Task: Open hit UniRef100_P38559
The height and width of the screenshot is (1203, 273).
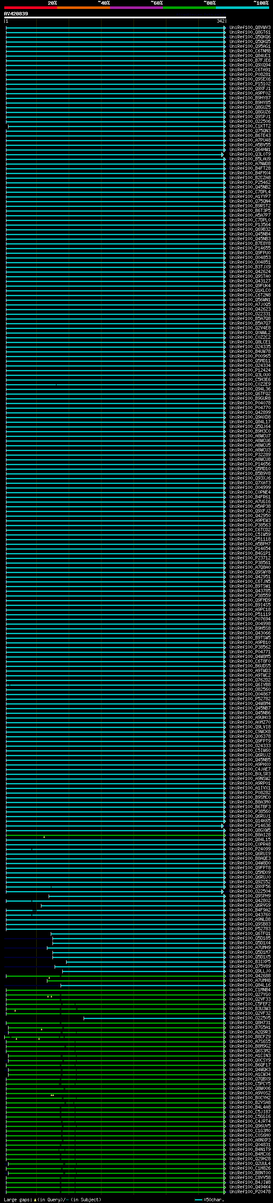Action: [x=250, y=595]
